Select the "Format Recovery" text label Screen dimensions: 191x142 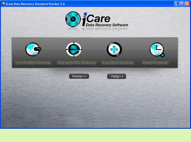pyautogui.click(x=155, y=63)
